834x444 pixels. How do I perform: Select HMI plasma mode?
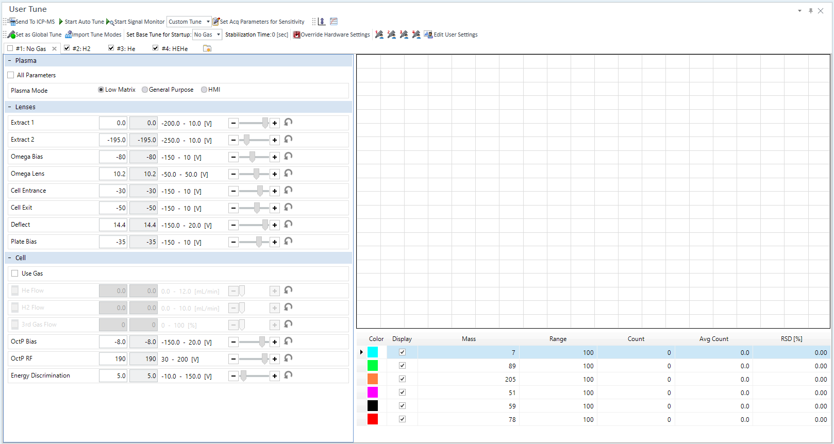coord(204,90)
